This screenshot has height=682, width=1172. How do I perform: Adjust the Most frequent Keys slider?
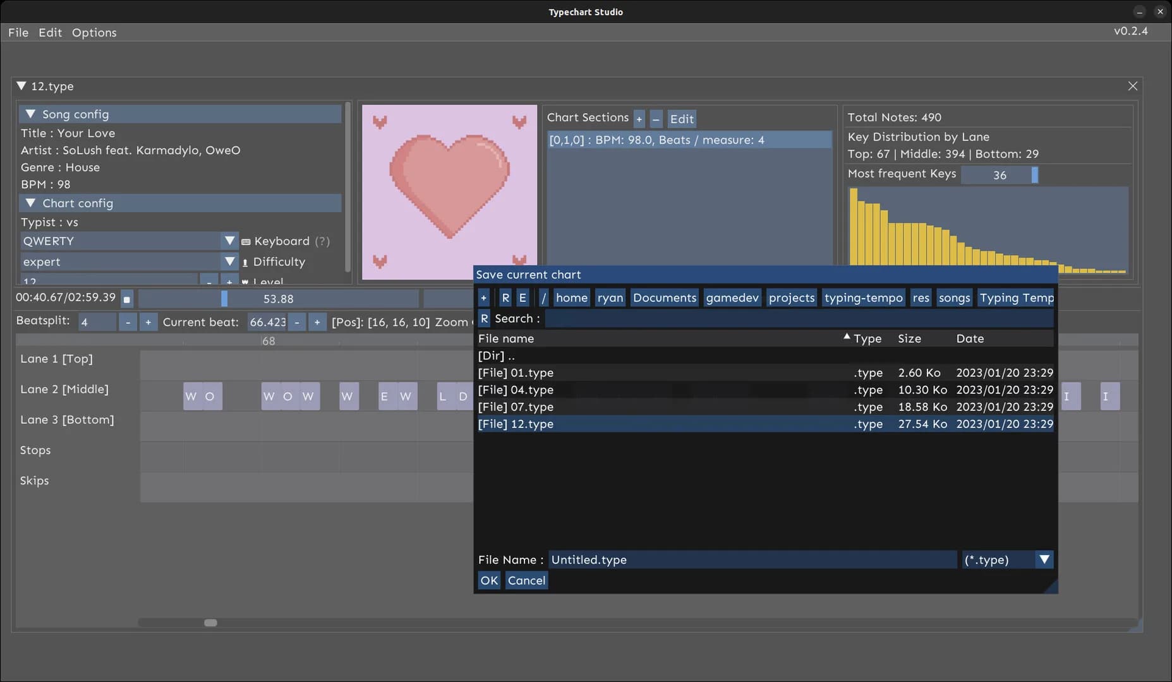[x=1000, y=175]
